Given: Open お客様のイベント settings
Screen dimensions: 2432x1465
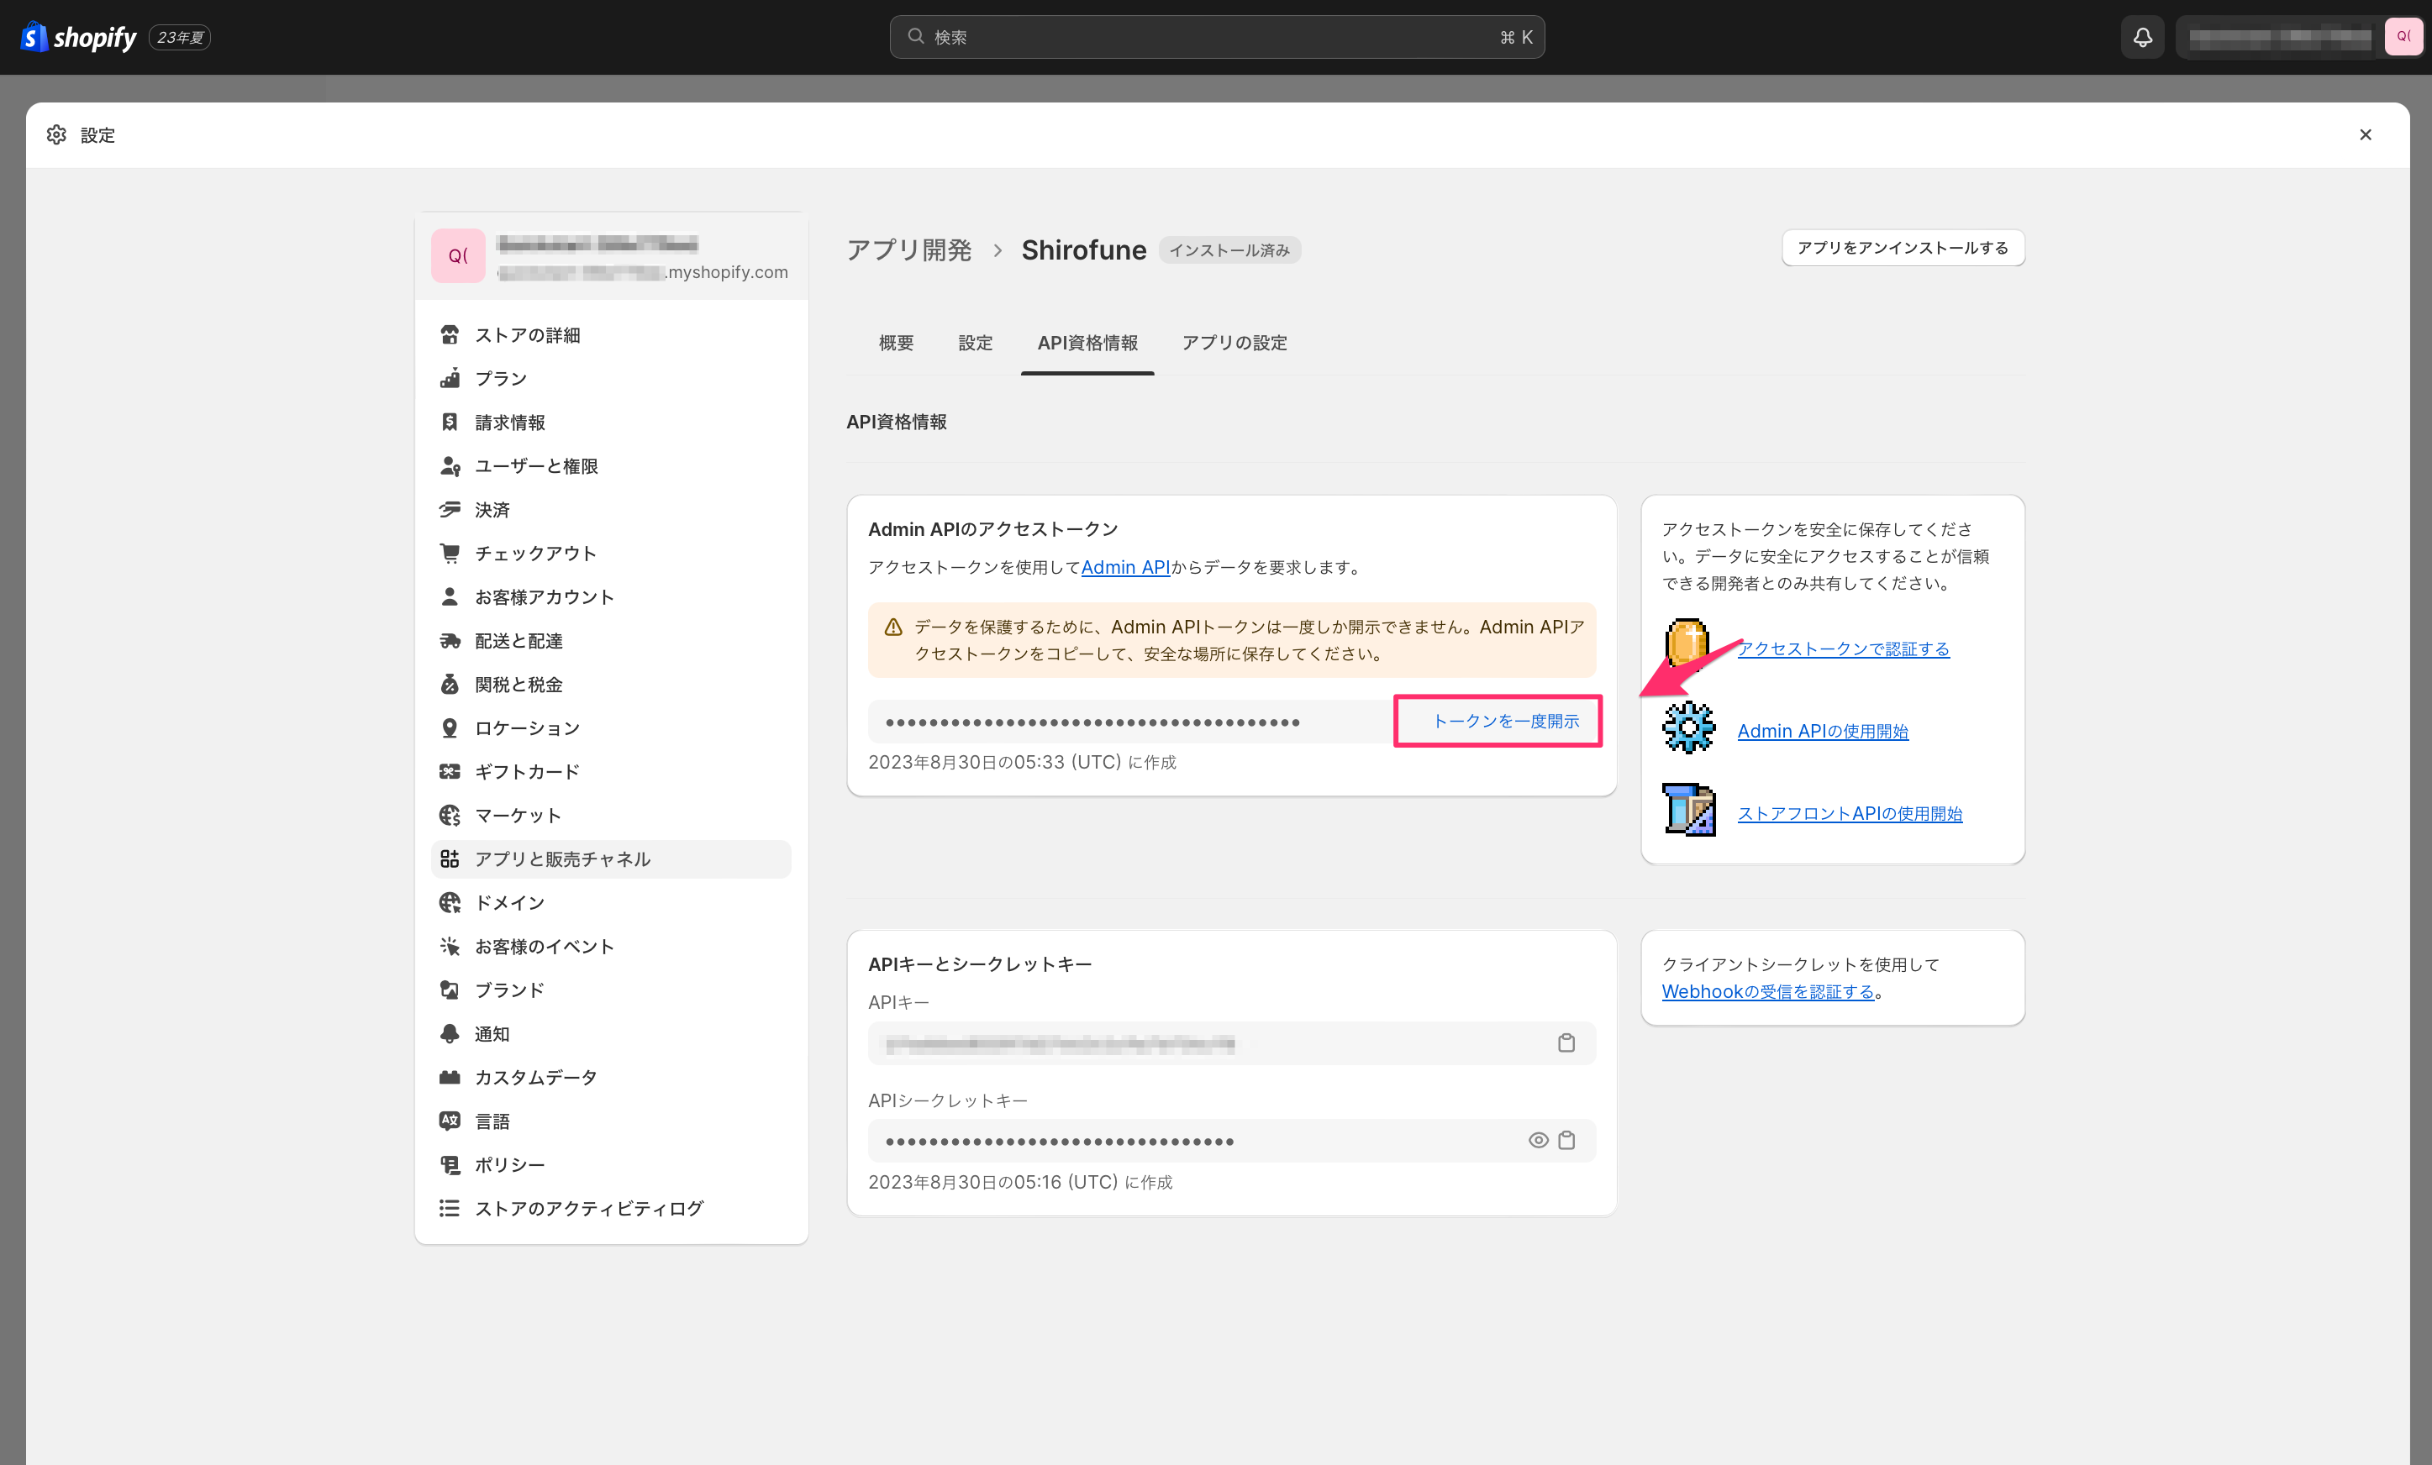Looking at the screenshot, I should [611, 946].
